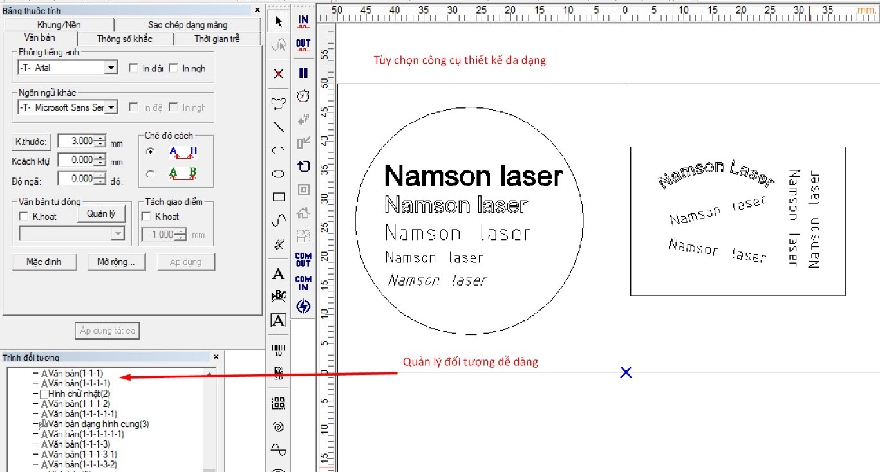Click the Mở rộng... button
The width and height of the screenshot is (880, 472).
click(x=116, y=262)
